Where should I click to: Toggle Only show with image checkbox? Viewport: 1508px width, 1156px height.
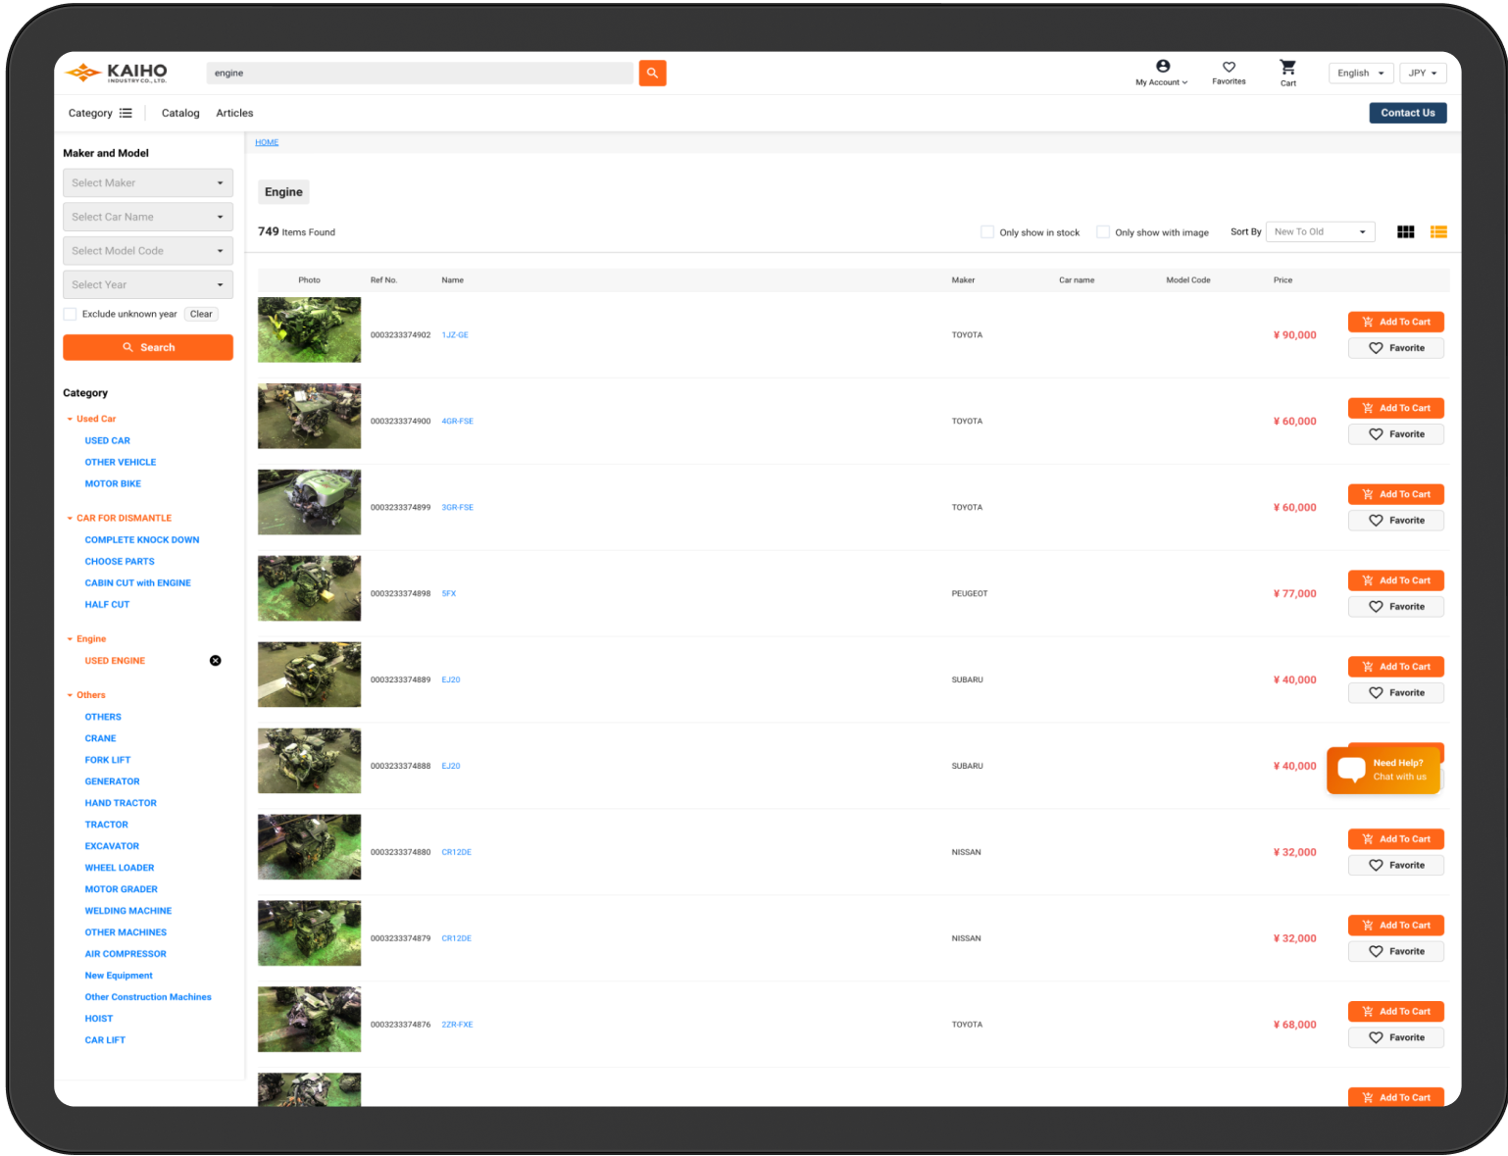pos(1103,232)
